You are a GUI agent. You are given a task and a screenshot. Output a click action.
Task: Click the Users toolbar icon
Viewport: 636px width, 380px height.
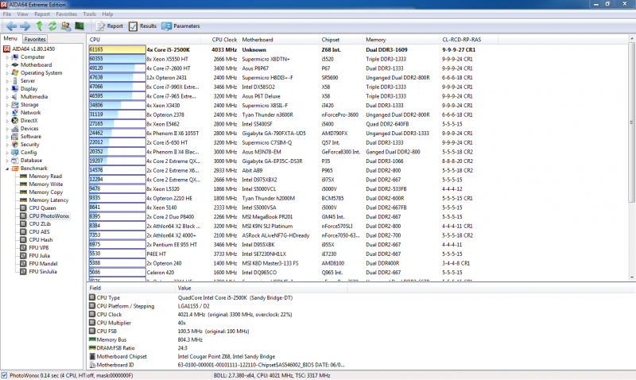(x=66, y=26)
